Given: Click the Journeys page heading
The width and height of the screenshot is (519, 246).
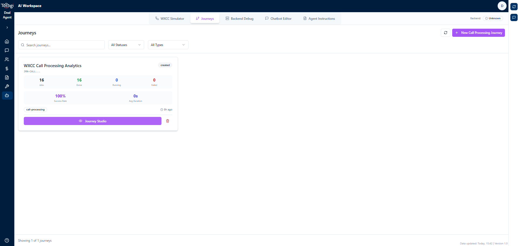Looking at the screenshot, I should [x=27, y=33].
